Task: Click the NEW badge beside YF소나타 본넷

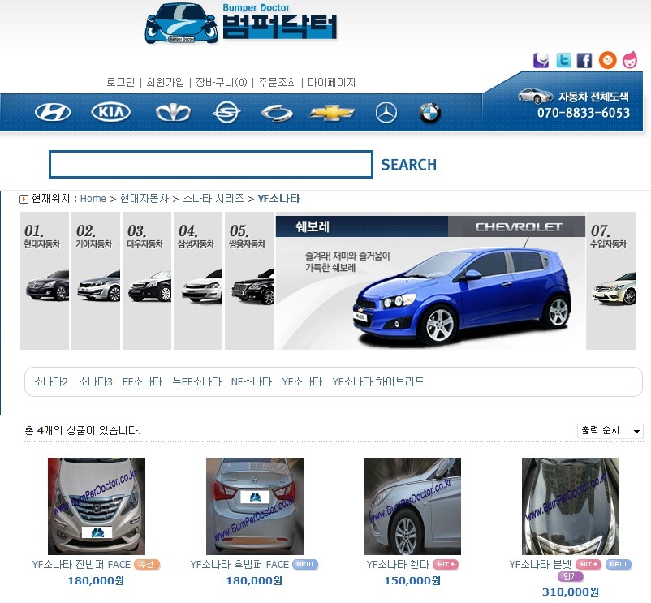Action: [x=619, y=565]
